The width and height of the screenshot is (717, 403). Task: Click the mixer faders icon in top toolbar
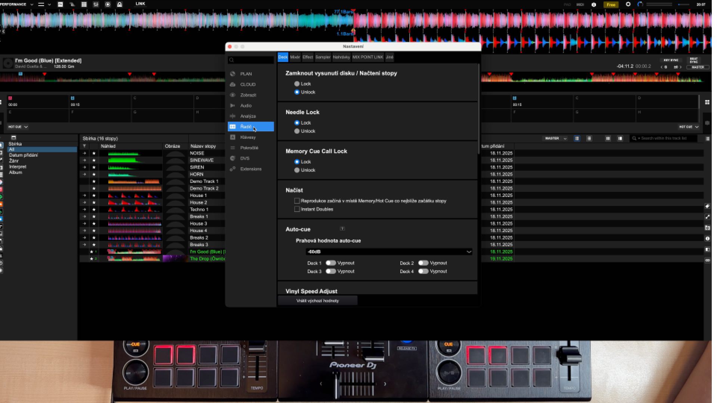[x=96, y=4]
